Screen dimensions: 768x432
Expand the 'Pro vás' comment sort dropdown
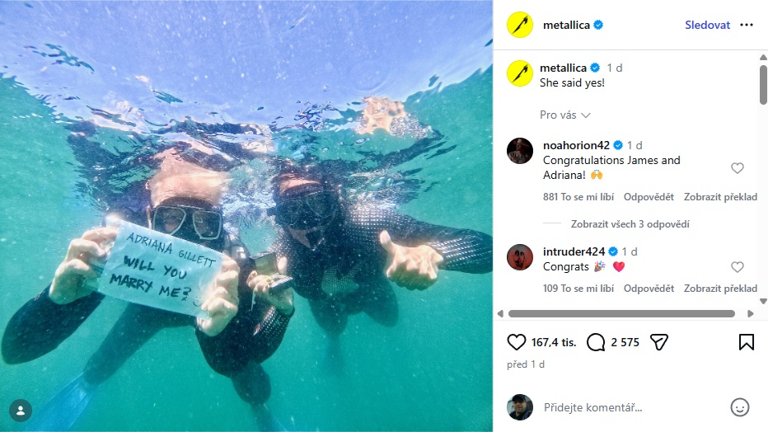point(565,115)
